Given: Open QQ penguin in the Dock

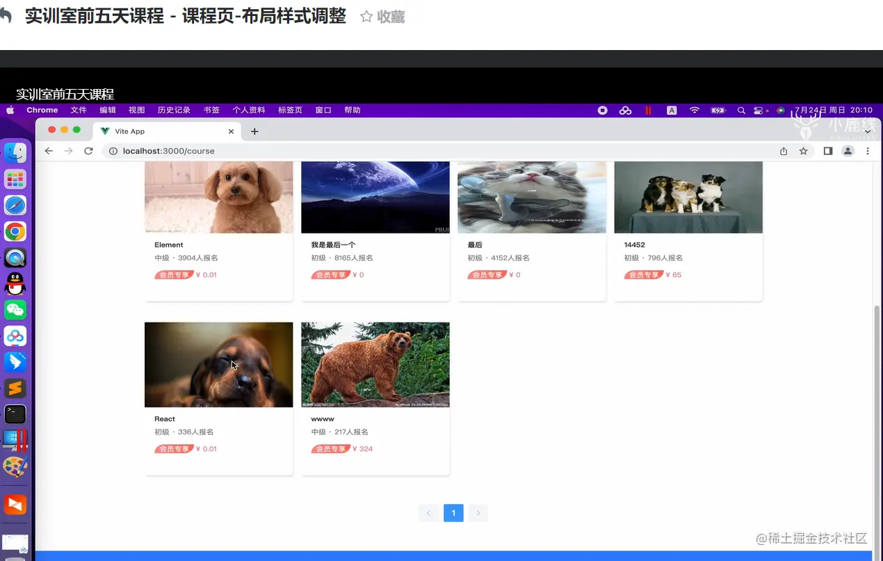Looking at the screenshot, I should click(15, 284).
